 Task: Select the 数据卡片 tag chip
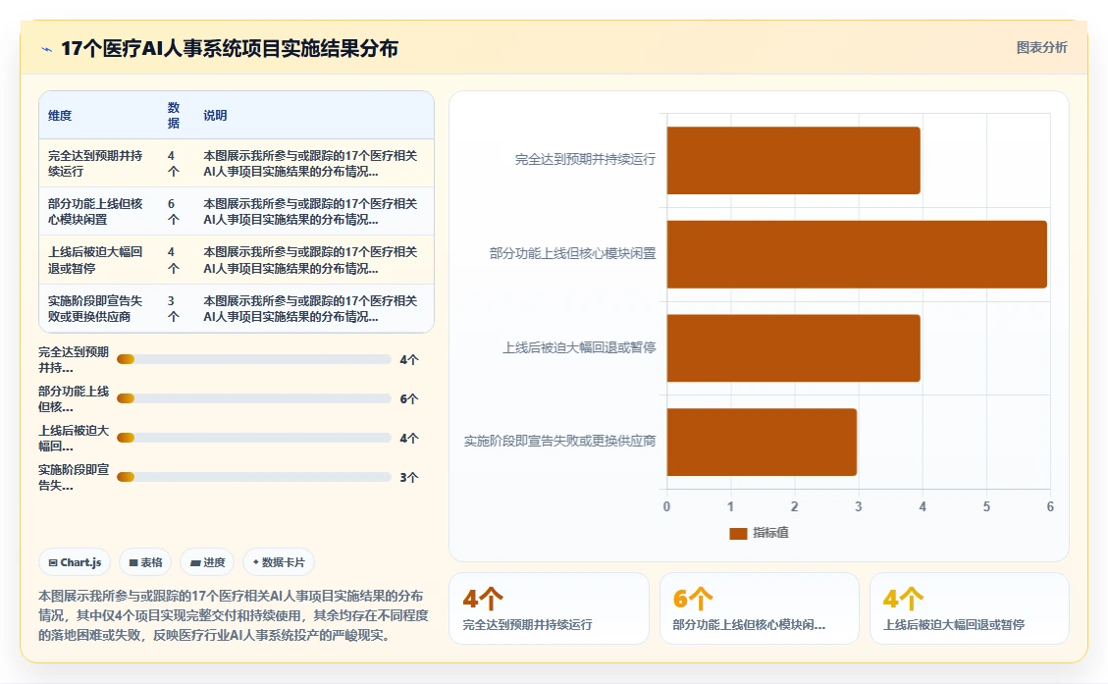279,562
